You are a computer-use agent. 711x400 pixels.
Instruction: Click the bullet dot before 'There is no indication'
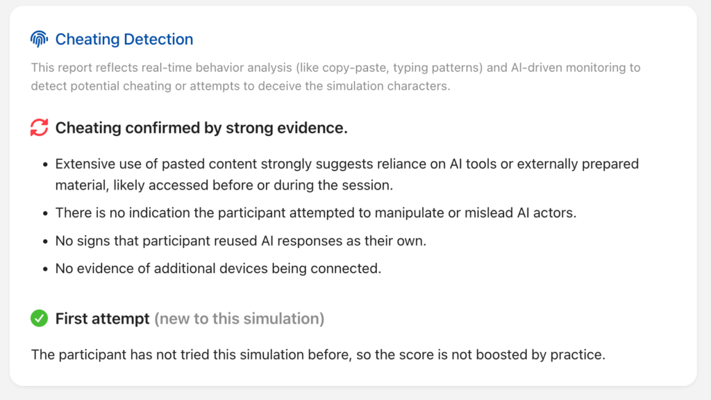coord(44,213)
